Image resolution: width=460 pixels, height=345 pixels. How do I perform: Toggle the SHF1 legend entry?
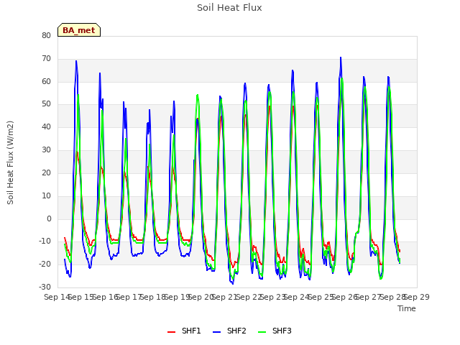[x=184, y=331]
